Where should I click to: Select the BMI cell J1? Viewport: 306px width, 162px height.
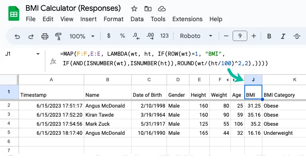coord(253,92)
